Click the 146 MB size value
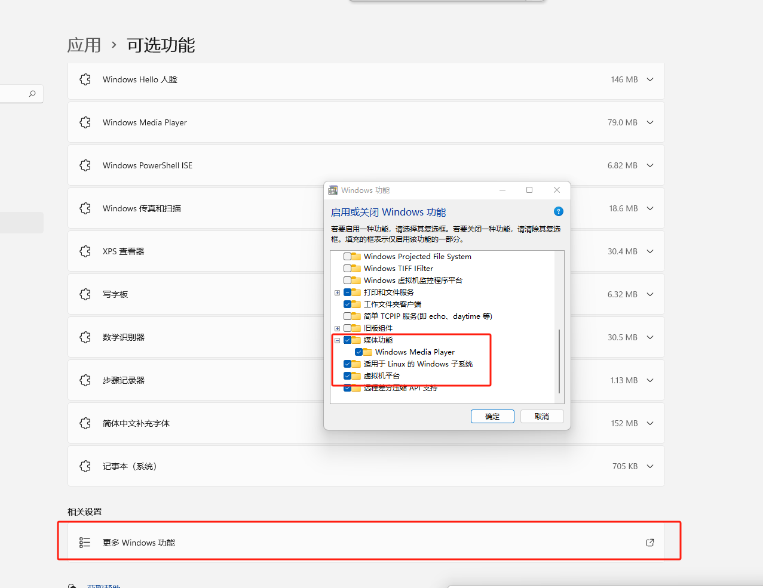Screen dimensions: 763x588 pyautogui.click(x=624, y=79)
